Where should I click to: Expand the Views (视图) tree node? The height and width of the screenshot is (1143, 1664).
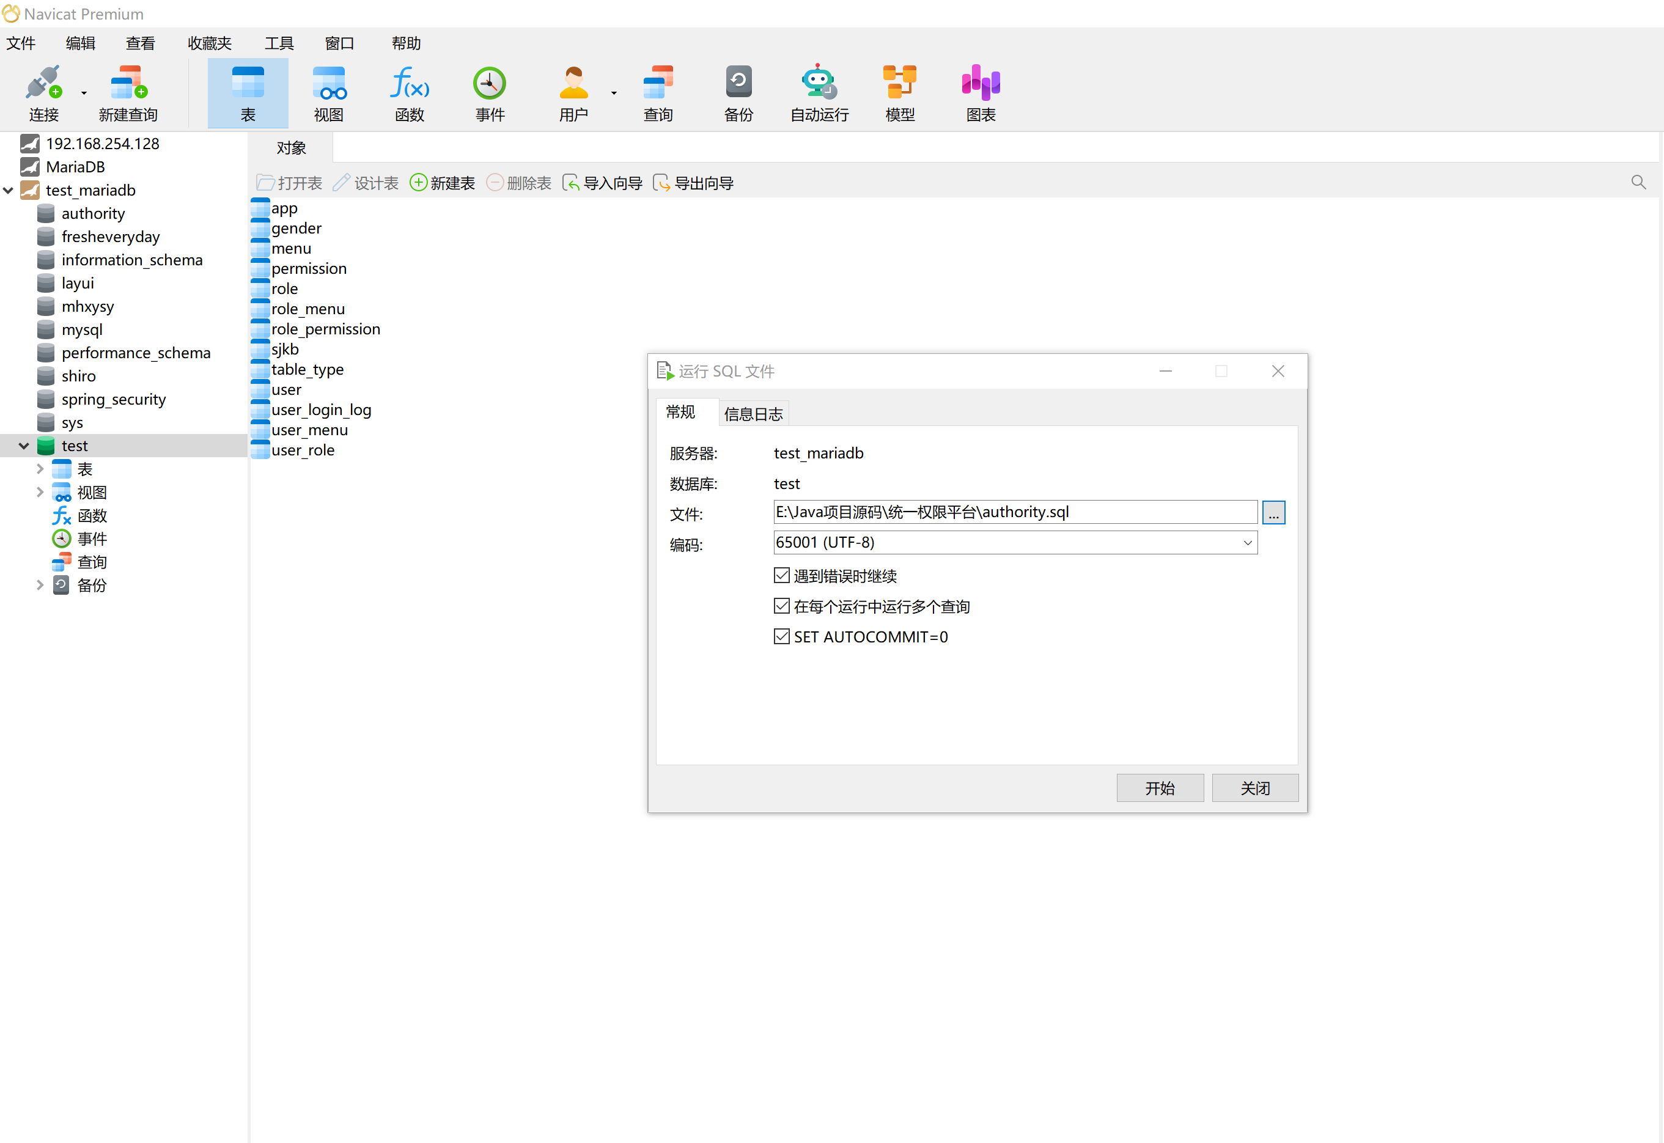pyautogui.click(x=40, y=493)
